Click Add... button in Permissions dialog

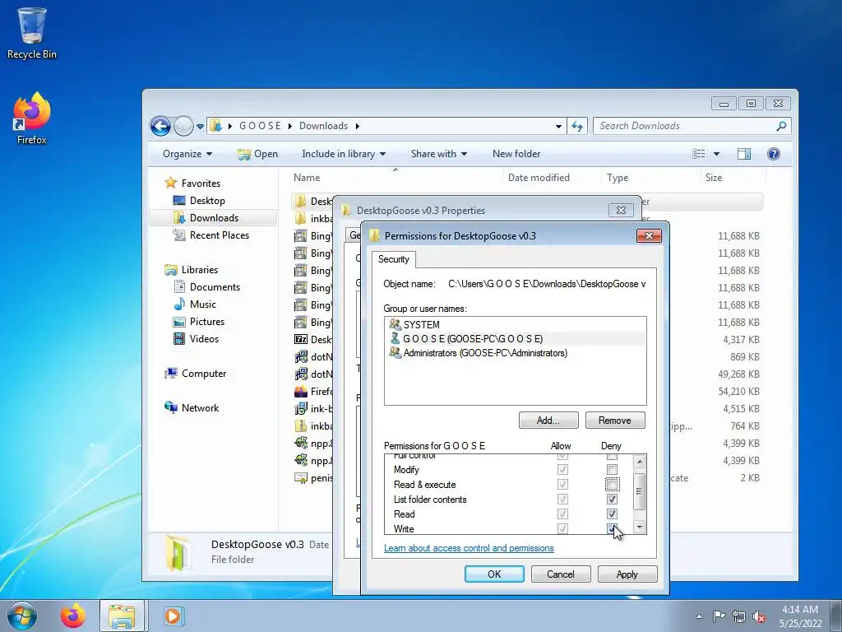pyautogui.click(x=548, y=421)
